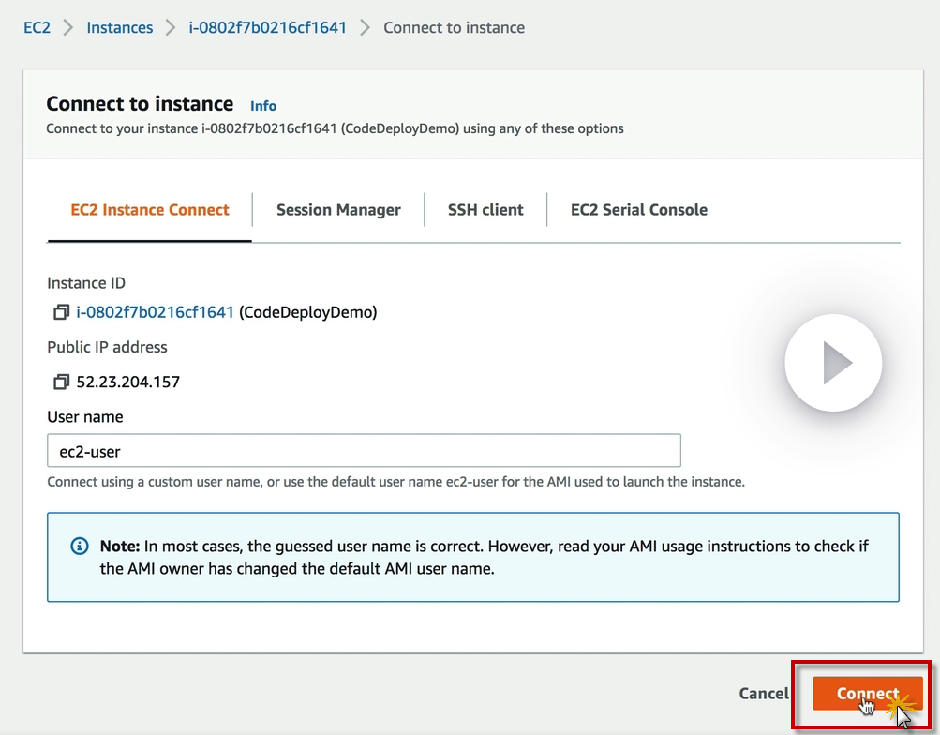Click the chevron right after the Instances breadcrumb
This screenshot has height=735, width=940.
tap(170, 27)
